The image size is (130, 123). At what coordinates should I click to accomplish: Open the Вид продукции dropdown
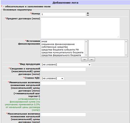66,64
